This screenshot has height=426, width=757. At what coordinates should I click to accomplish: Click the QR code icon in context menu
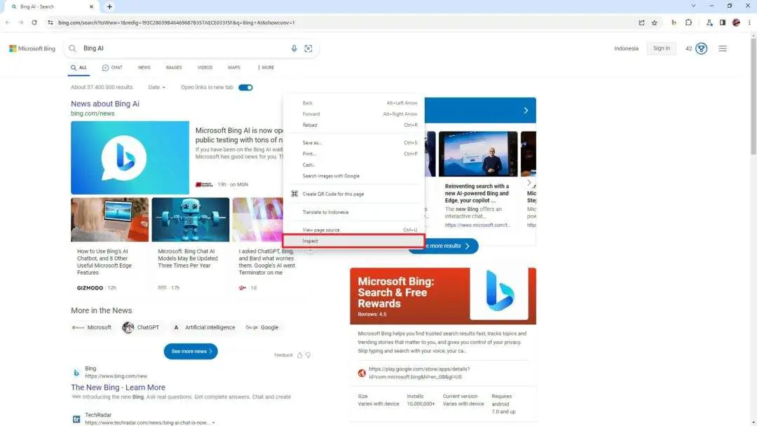coord(294,194)
